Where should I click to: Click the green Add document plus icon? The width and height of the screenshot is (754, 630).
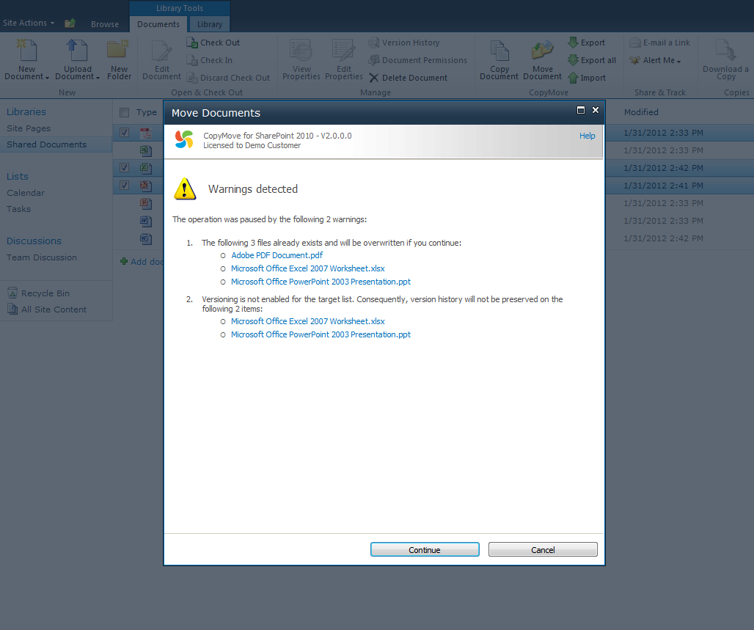click(x=124, y=261)
